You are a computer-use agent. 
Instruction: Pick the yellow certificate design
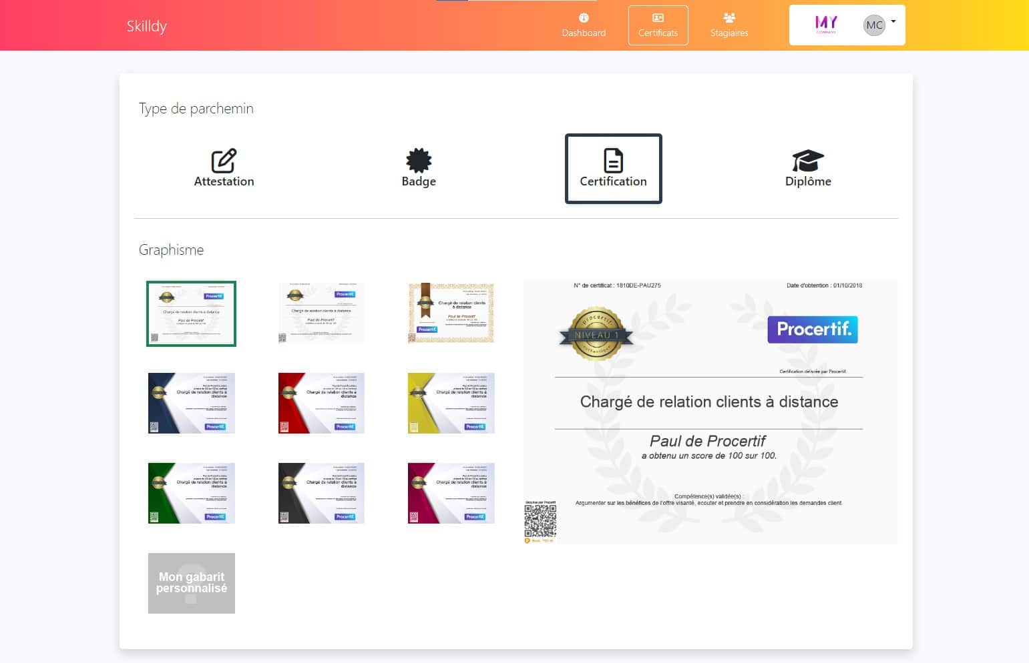pyautogui.click(x=451, y=404)
